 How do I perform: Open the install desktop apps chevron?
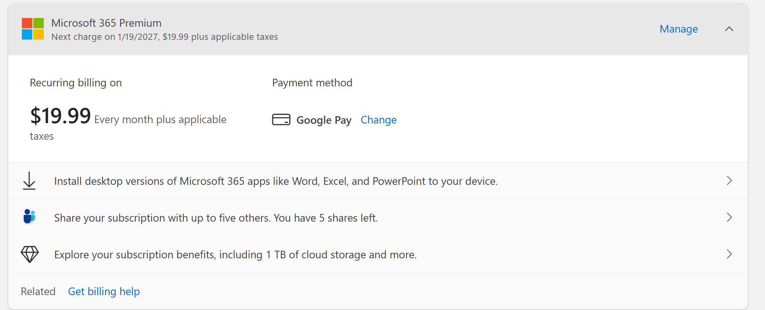click(x=729, y=181)
